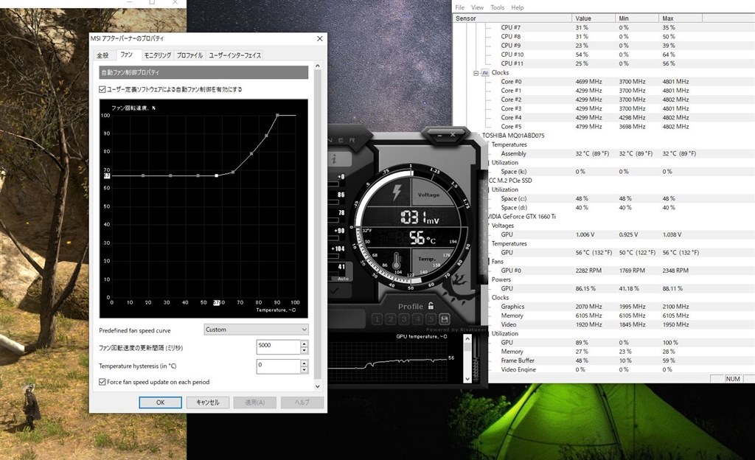
Task: Close the MSI Afterburner properties dialog
Action: coord(320,38)
